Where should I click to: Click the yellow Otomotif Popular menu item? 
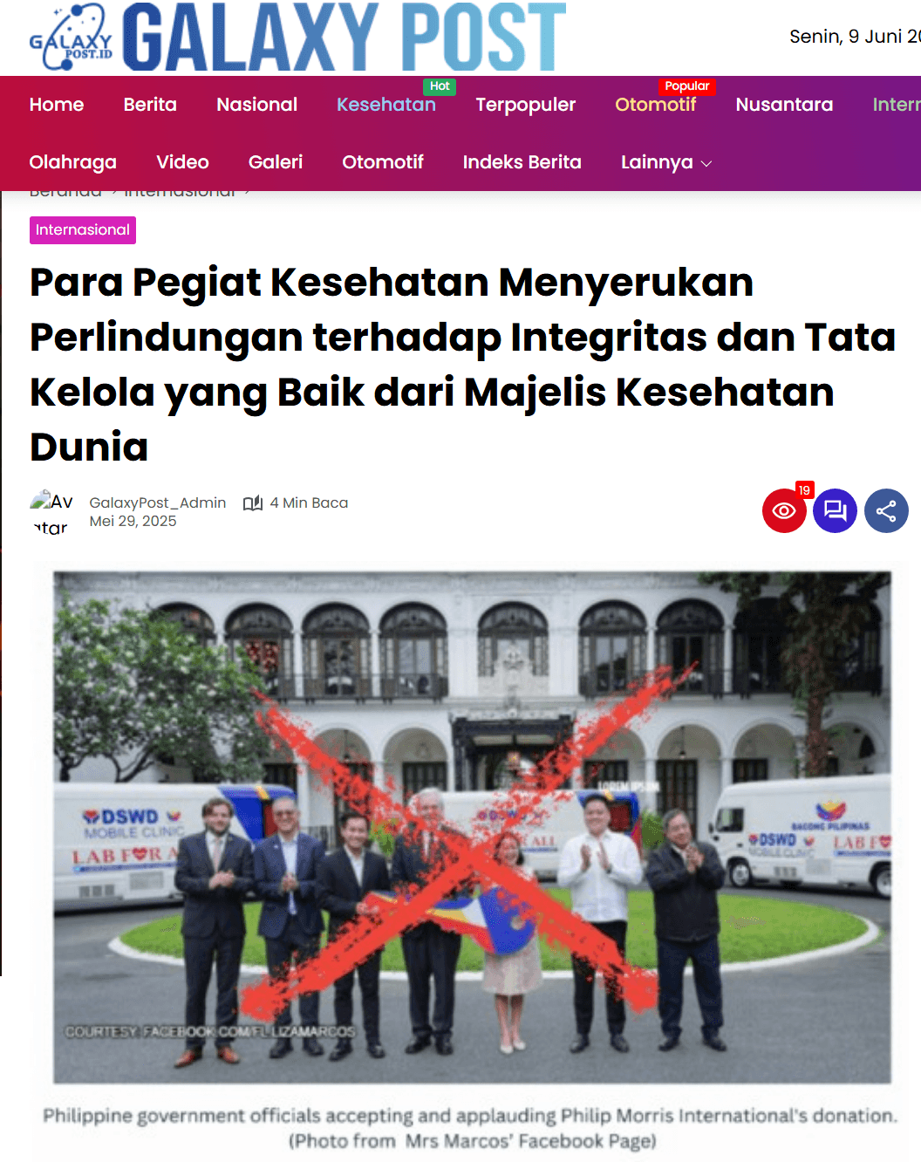[656, 105]
